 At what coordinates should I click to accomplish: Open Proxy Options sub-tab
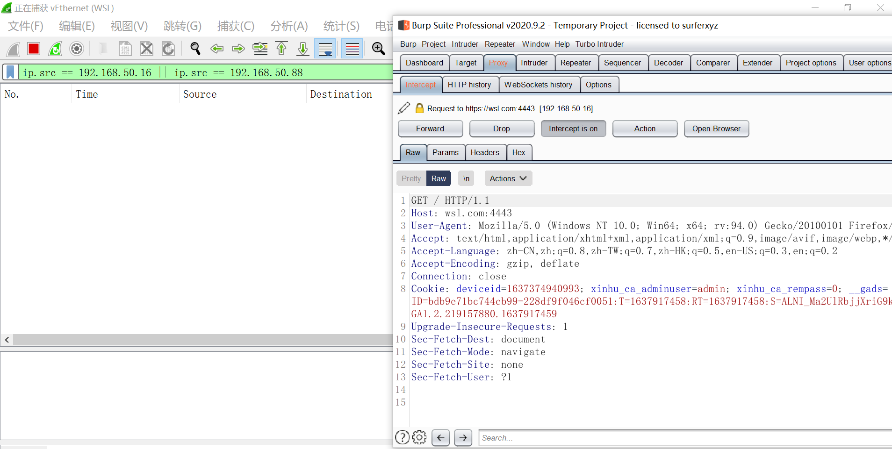coord(598,85)
